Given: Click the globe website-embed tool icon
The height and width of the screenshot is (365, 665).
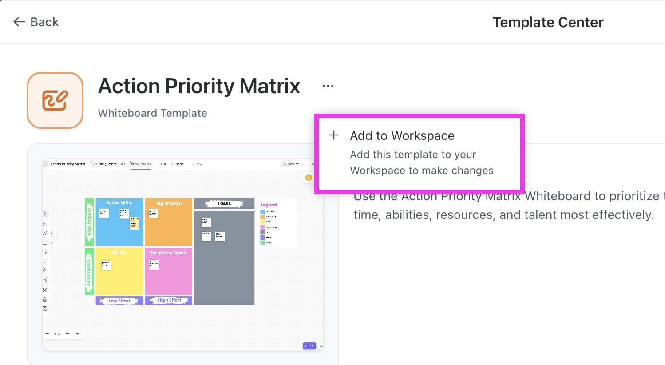Looking at the screenshot, I should [x=45, y=299].
